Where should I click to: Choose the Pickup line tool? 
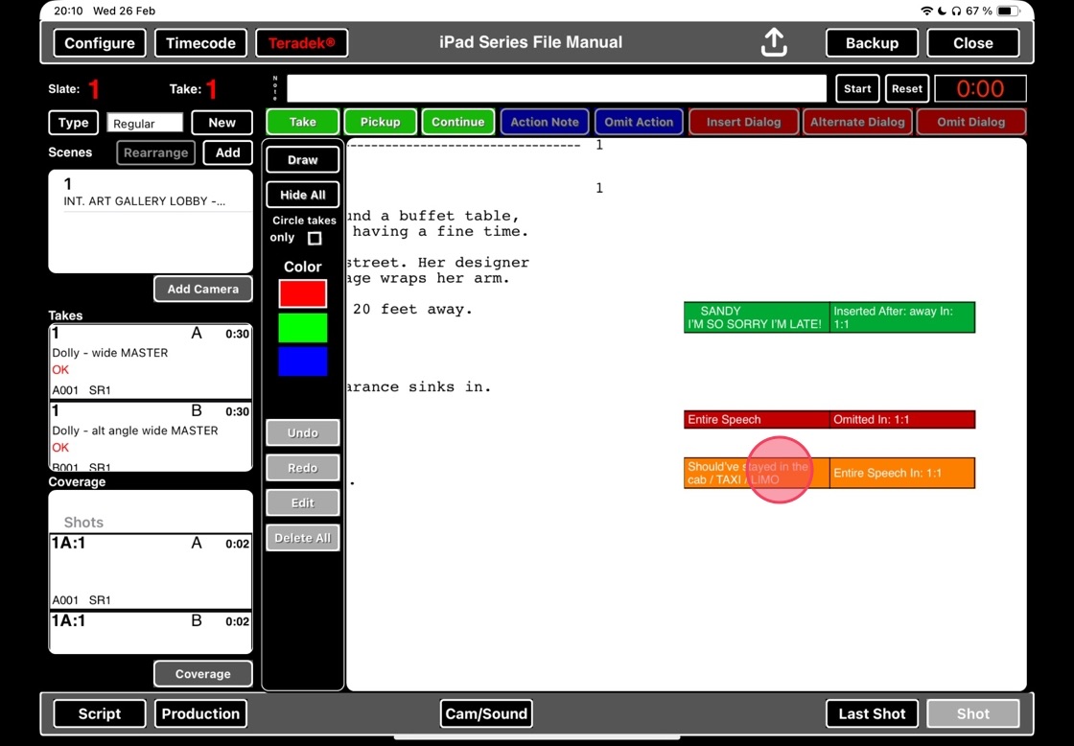[380, 122]
